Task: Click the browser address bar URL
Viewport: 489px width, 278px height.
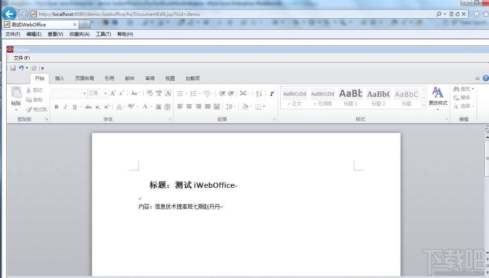Action: [x=119, y=14]
